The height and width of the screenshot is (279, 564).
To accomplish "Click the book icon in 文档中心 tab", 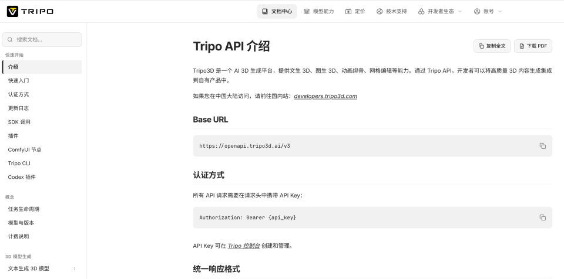I will point(265,12).
